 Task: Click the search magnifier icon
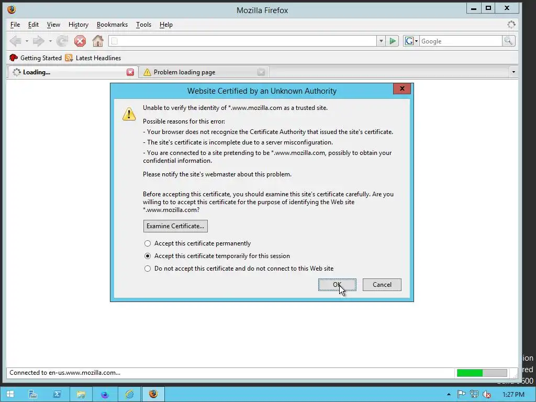508,41
